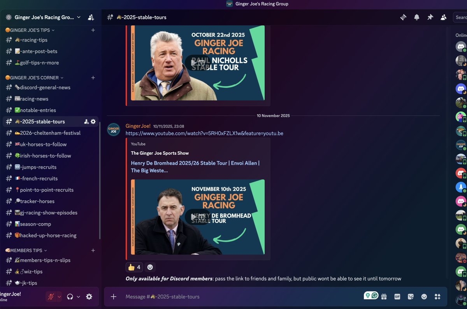Open the sticker picker
467x309 pixels.
[x=411, y=297]
